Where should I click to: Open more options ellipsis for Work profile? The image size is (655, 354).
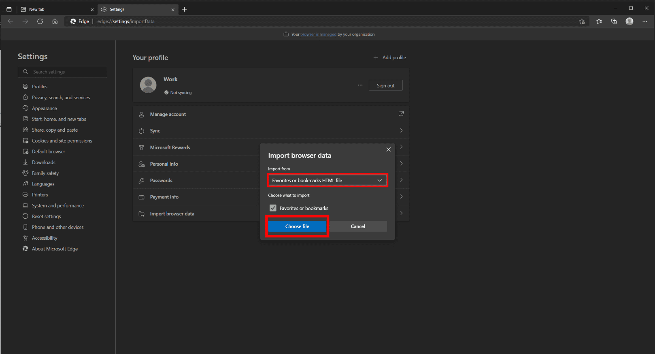click(x=360, y=85)
